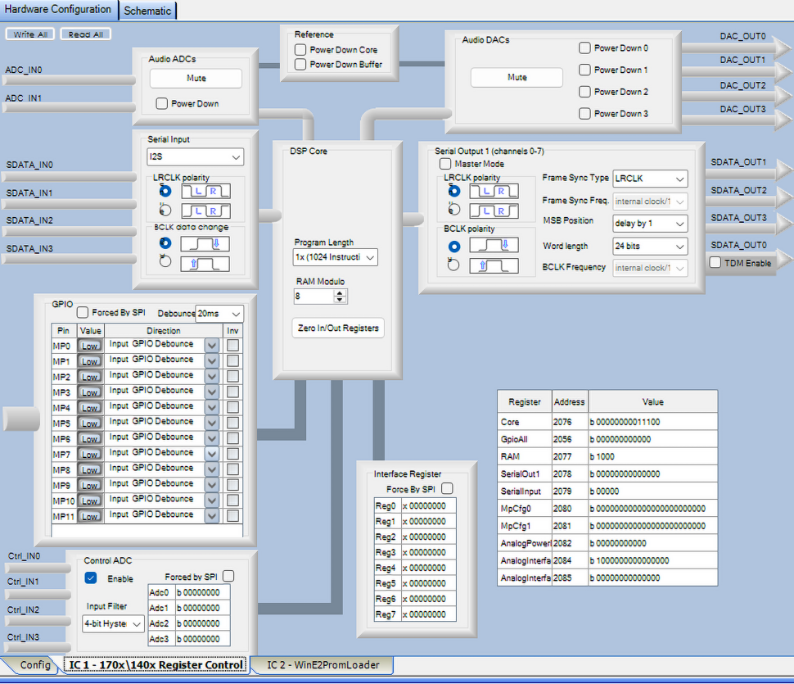This screenshot has height=684, width=794.
Task: Enable Power Down Core in Reference
Action: [x=301, y=50]
